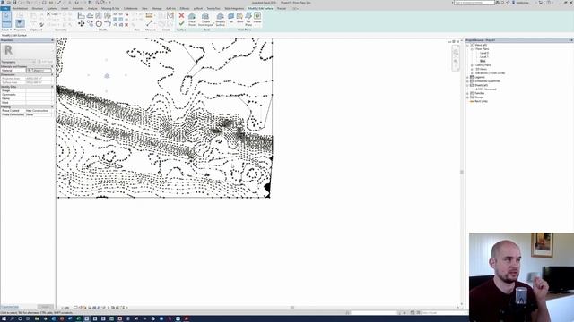Open the Site floor plan
Image resolution: width=574 pixels, height=322 pixels.
(483, 61)
